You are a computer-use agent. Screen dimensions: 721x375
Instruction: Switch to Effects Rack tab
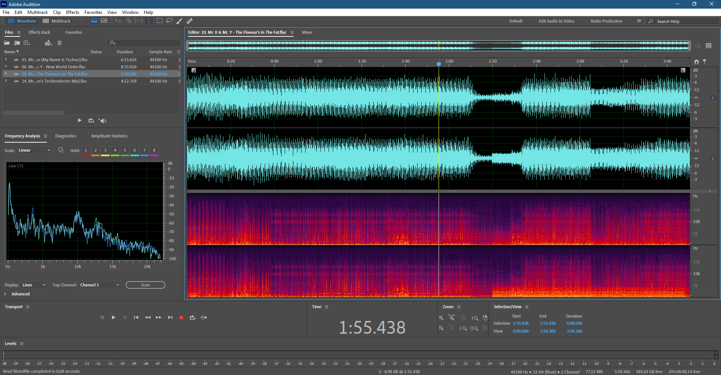pyautogui.click(x=39, y=32)
